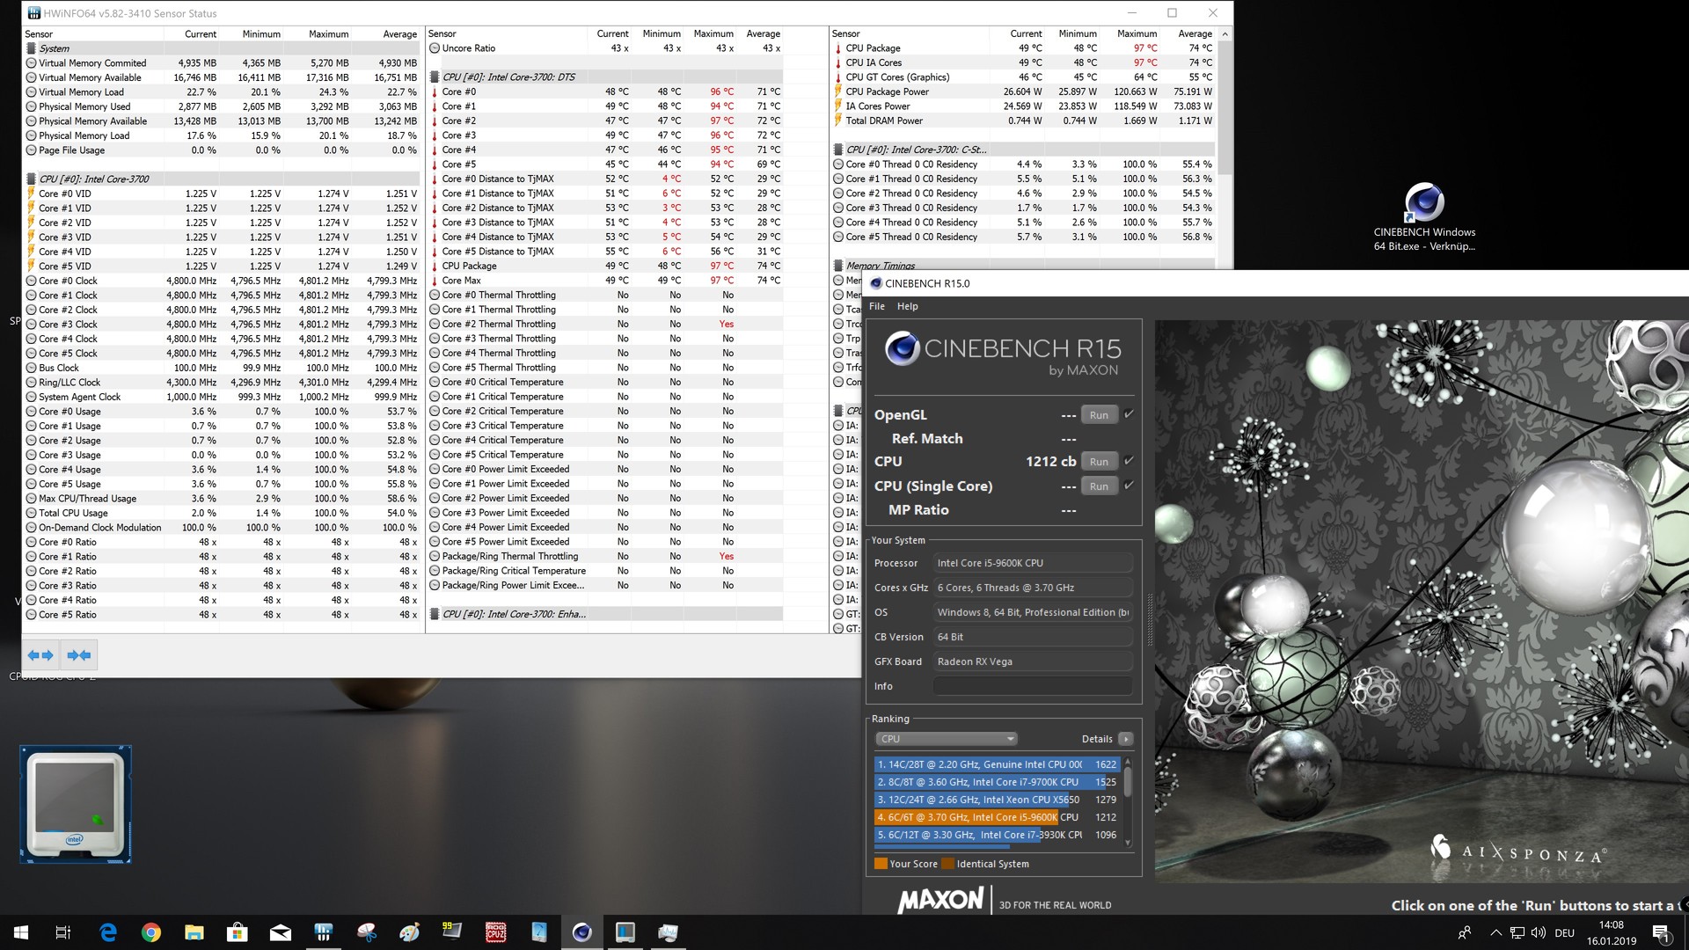Screen dimensions: 1689x950
Task: Open the 99 monitor taskbar icon
Action: pos(453,932)
